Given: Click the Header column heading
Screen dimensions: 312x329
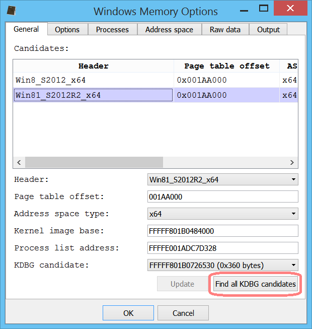Looking at the screenshot, I should [94, 66].
